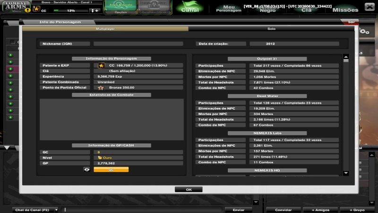Click the + Grupo button
The image size is (378, 213).
pyautogui.click(x=357, y=210)
